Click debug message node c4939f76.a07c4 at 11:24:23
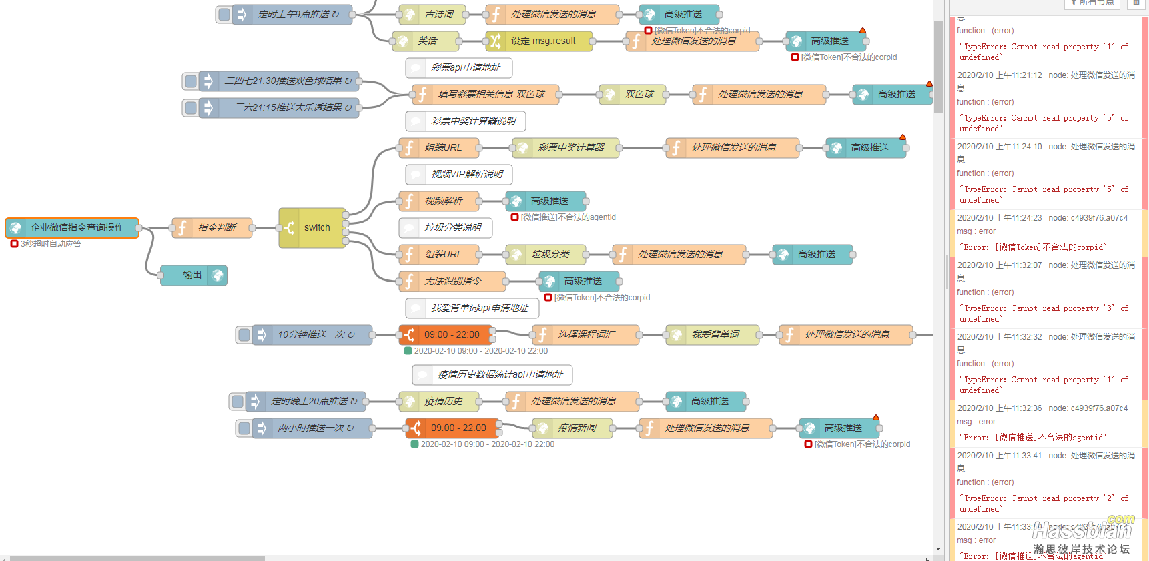The width and height of the screenshot is (1149, 561). (x=1046, y=233)
